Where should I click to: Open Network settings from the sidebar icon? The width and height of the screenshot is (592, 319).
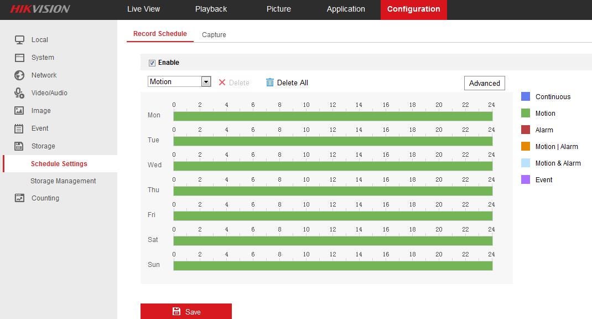point(19,75)
